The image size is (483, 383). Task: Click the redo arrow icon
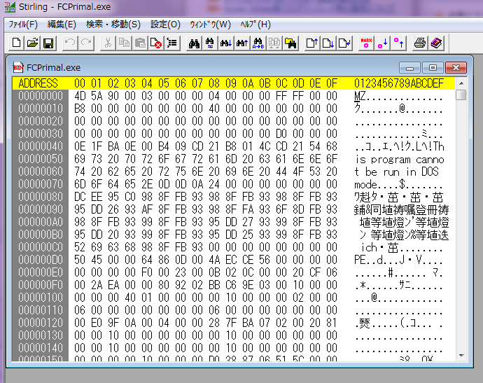coord(86,43)
